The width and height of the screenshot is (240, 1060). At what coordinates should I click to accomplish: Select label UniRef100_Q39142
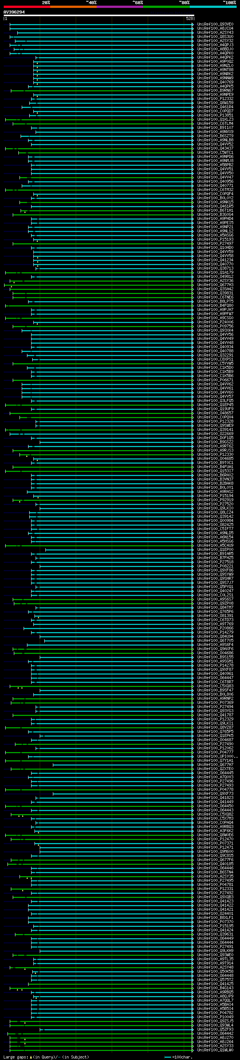215,516
